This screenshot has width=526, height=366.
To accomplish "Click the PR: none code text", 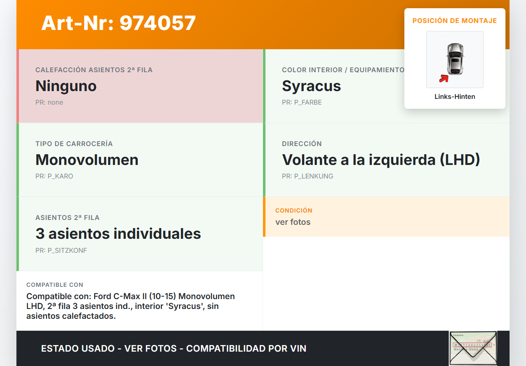I will click(49, 102).
